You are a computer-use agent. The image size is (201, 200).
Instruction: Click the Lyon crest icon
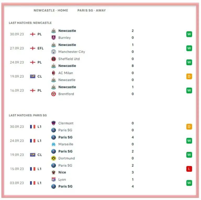click(x=54, y=180)
